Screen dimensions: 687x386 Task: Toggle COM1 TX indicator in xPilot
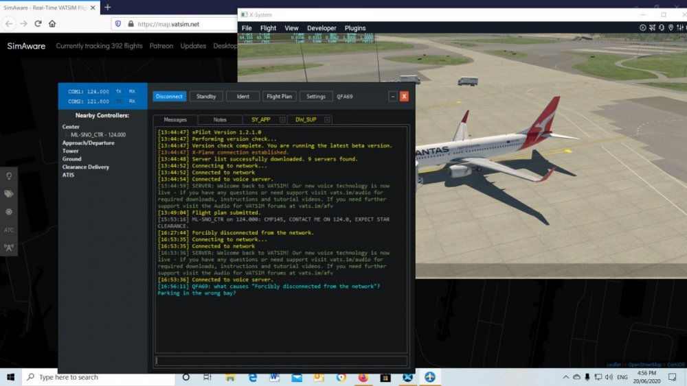tap(119, 91)
